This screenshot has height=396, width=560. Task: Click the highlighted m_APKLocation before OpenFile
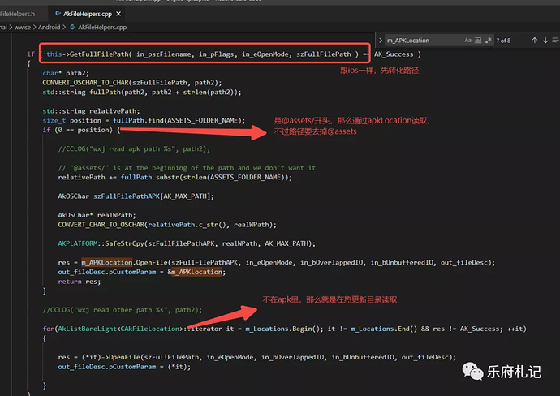point(107,262)
